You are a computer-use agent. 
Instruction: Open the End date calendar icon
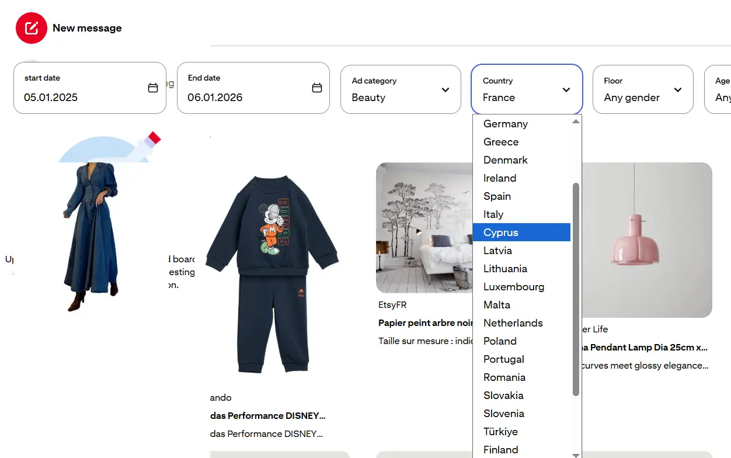316,86
